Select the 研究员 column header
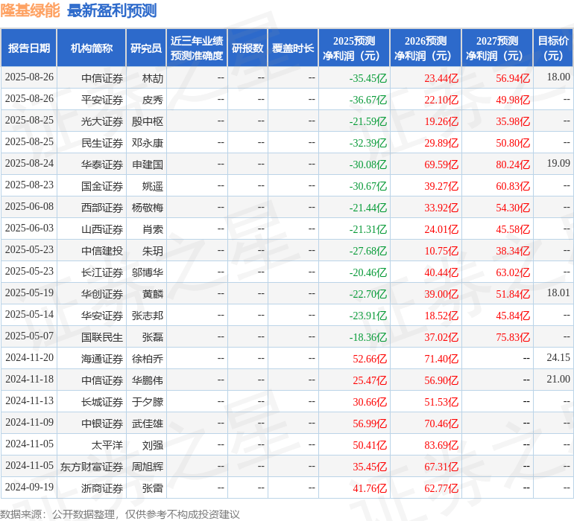 click(146, 48)
